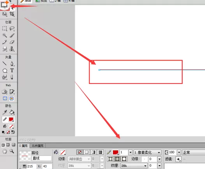Select the Freeform tool
Image resolution: width=205 pixels, height=169 pixels.
(5, 77)
